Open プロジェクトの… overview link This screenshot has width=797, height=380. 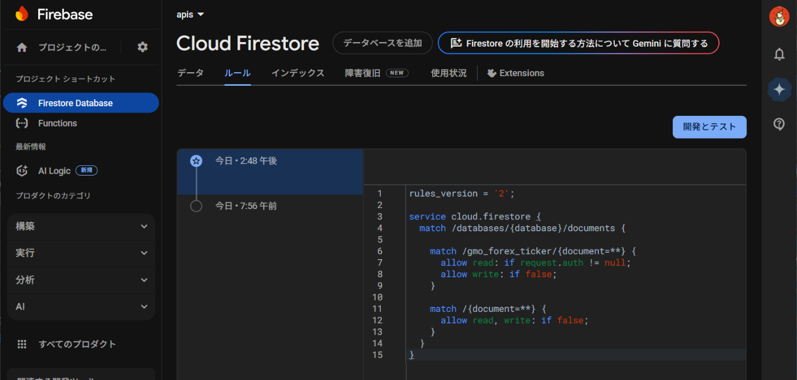(x=72, y=48)
